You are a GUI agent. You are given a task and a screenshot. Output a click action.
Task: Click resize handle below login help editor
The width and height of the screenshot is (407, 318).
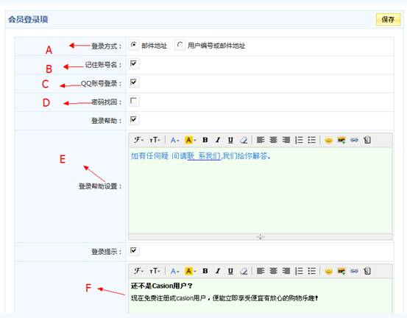click(x=261, y=237)
